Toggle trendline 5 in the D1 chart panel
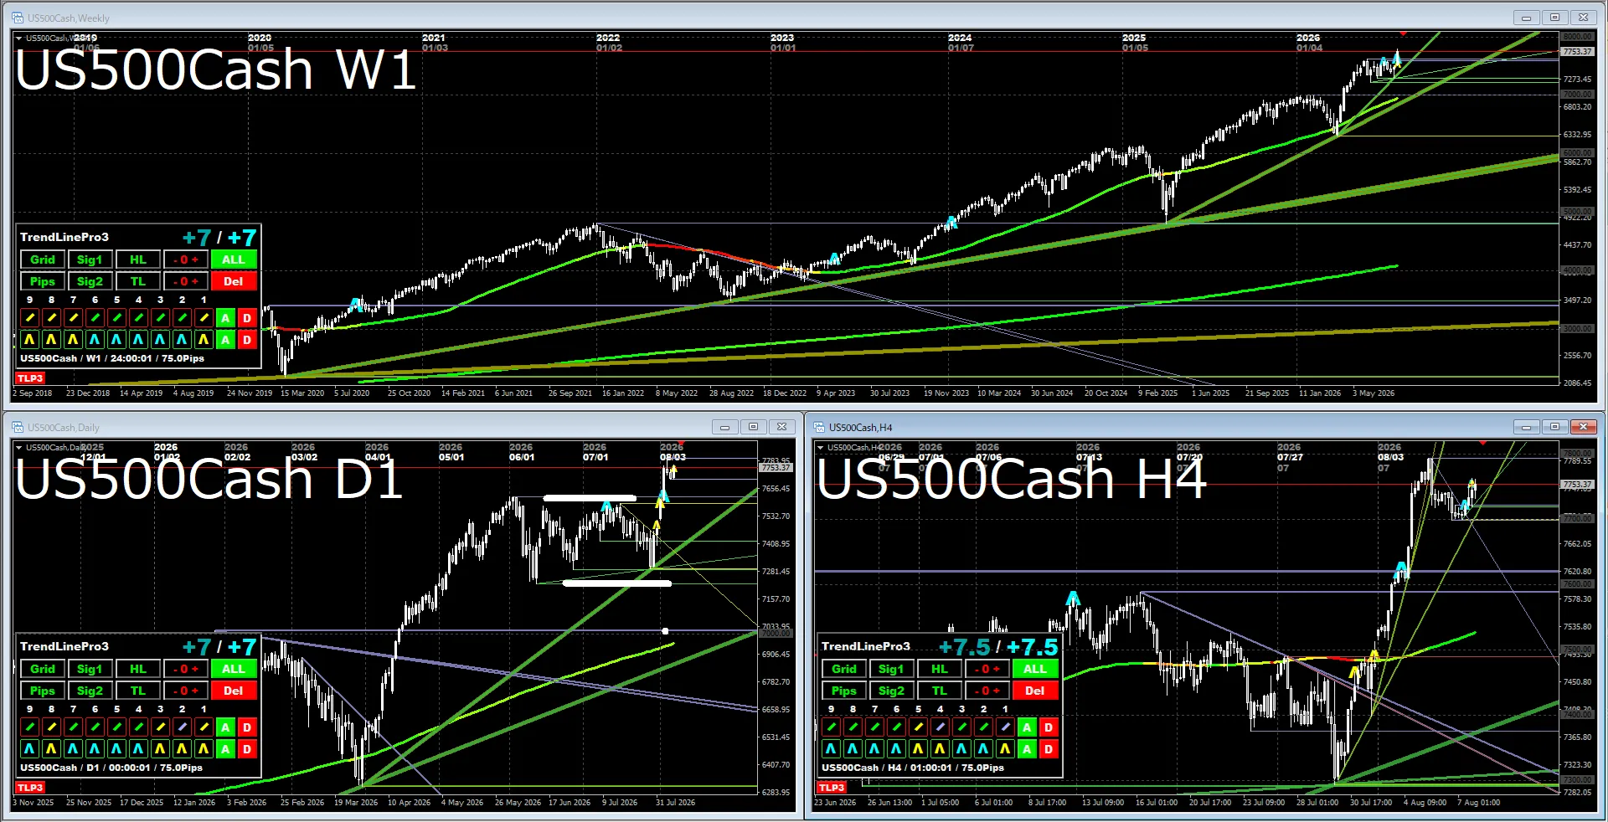1608x822 pixels. [x=116, y=727]
